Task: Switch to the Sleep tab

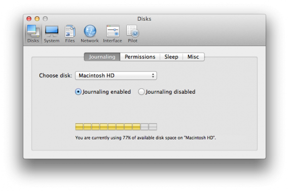Action: [x=171, y=57]
